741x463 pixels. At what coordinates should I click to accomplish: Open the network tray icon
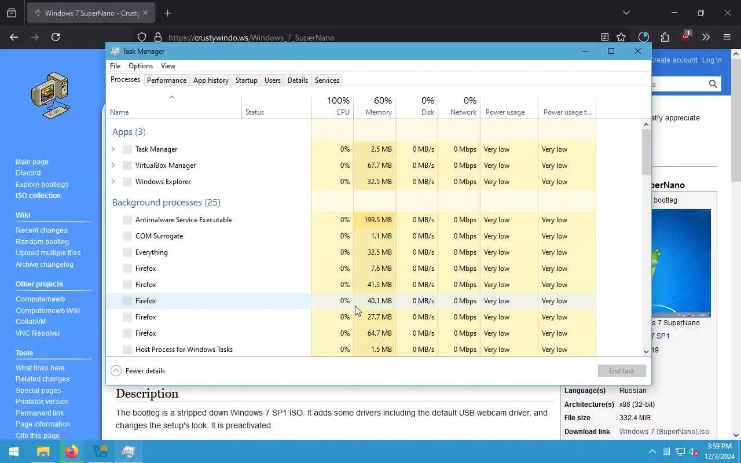pos(680,452)
